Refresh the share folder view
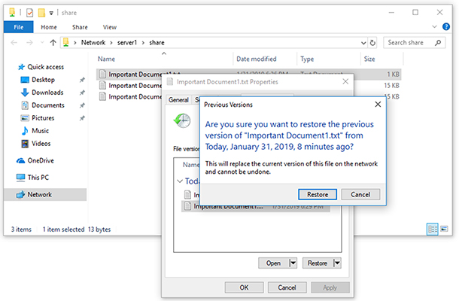The height and width of the screenshot is (301, 459). [x=372, y=43]
